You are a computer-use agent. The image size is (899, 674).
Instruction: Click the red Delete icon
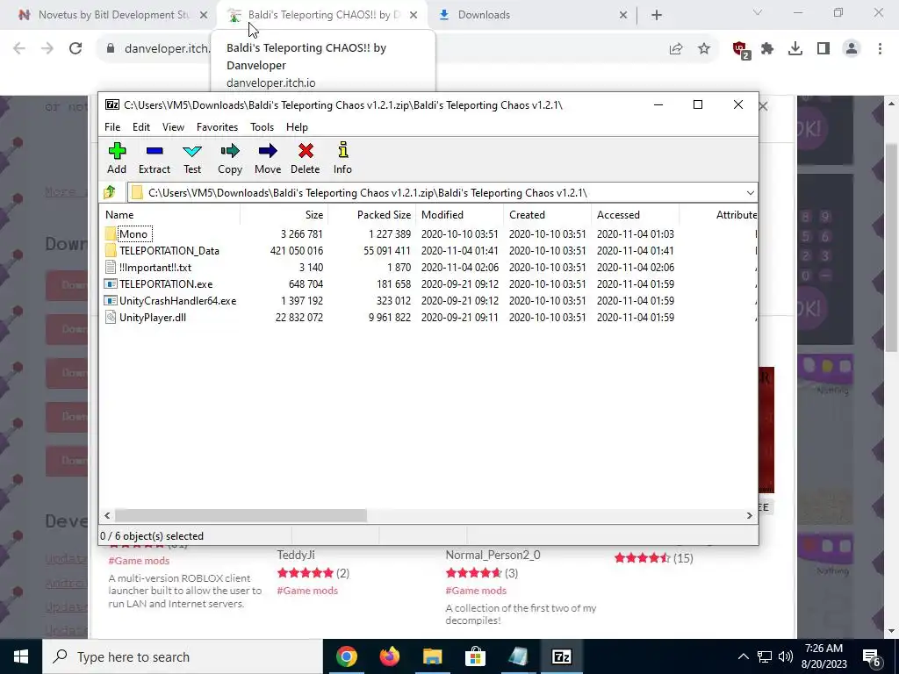(306, 151)
